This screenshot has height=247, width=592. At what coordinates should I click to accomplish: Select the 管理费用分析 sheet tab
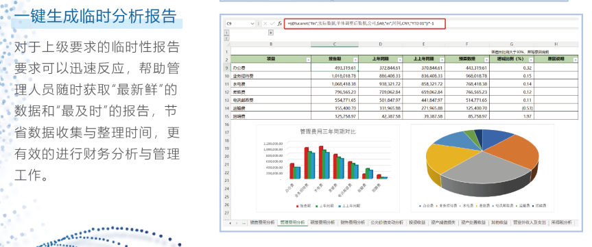(x=293, y=223)
